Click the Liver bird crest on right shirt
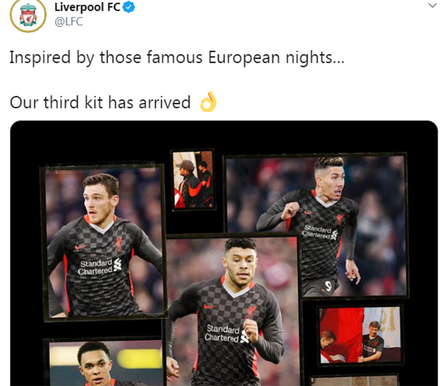 340,219
